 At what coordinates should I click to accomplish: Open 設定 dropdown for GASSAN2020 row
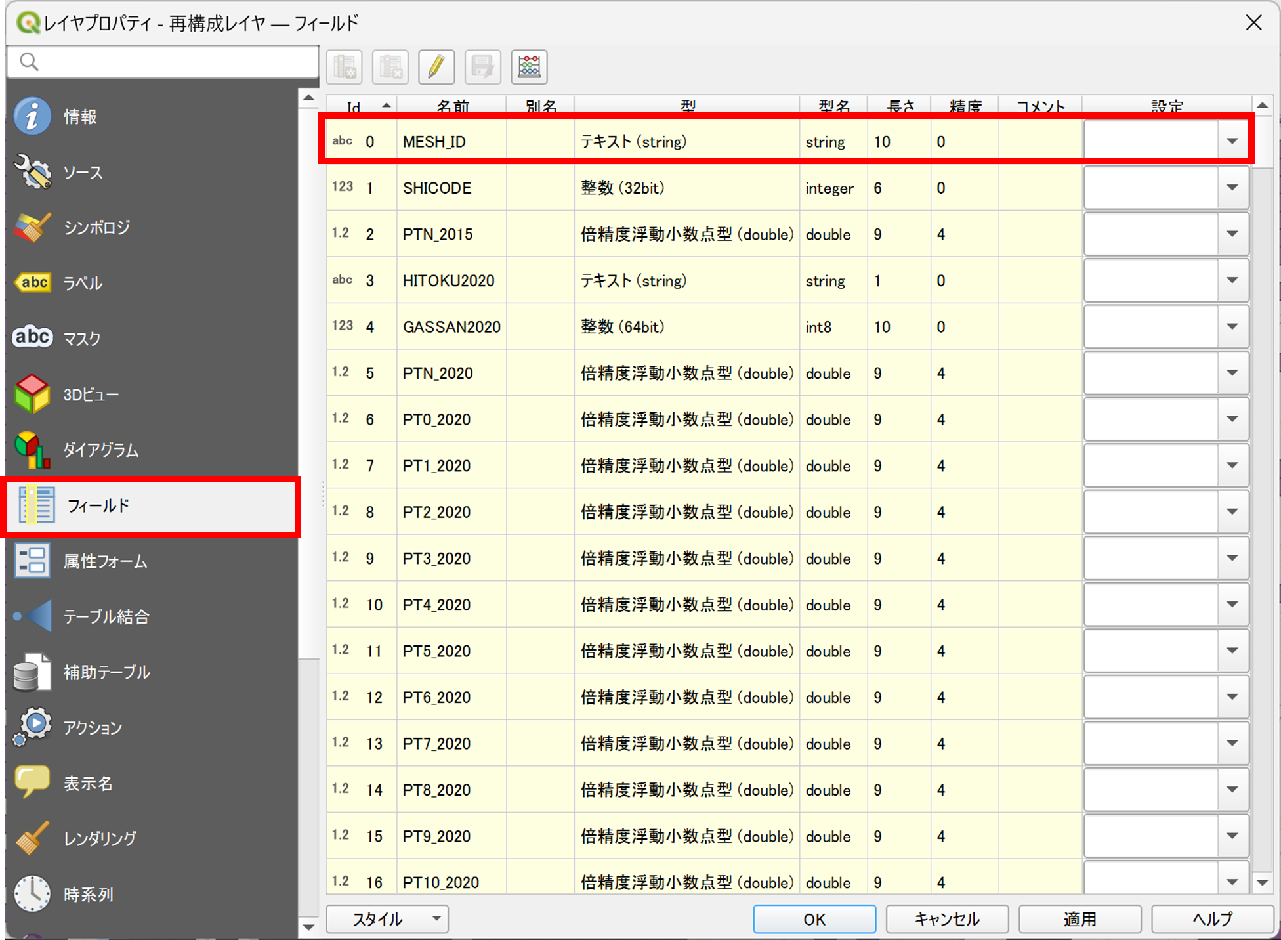pyautogui.click(x=1232, y=326)
